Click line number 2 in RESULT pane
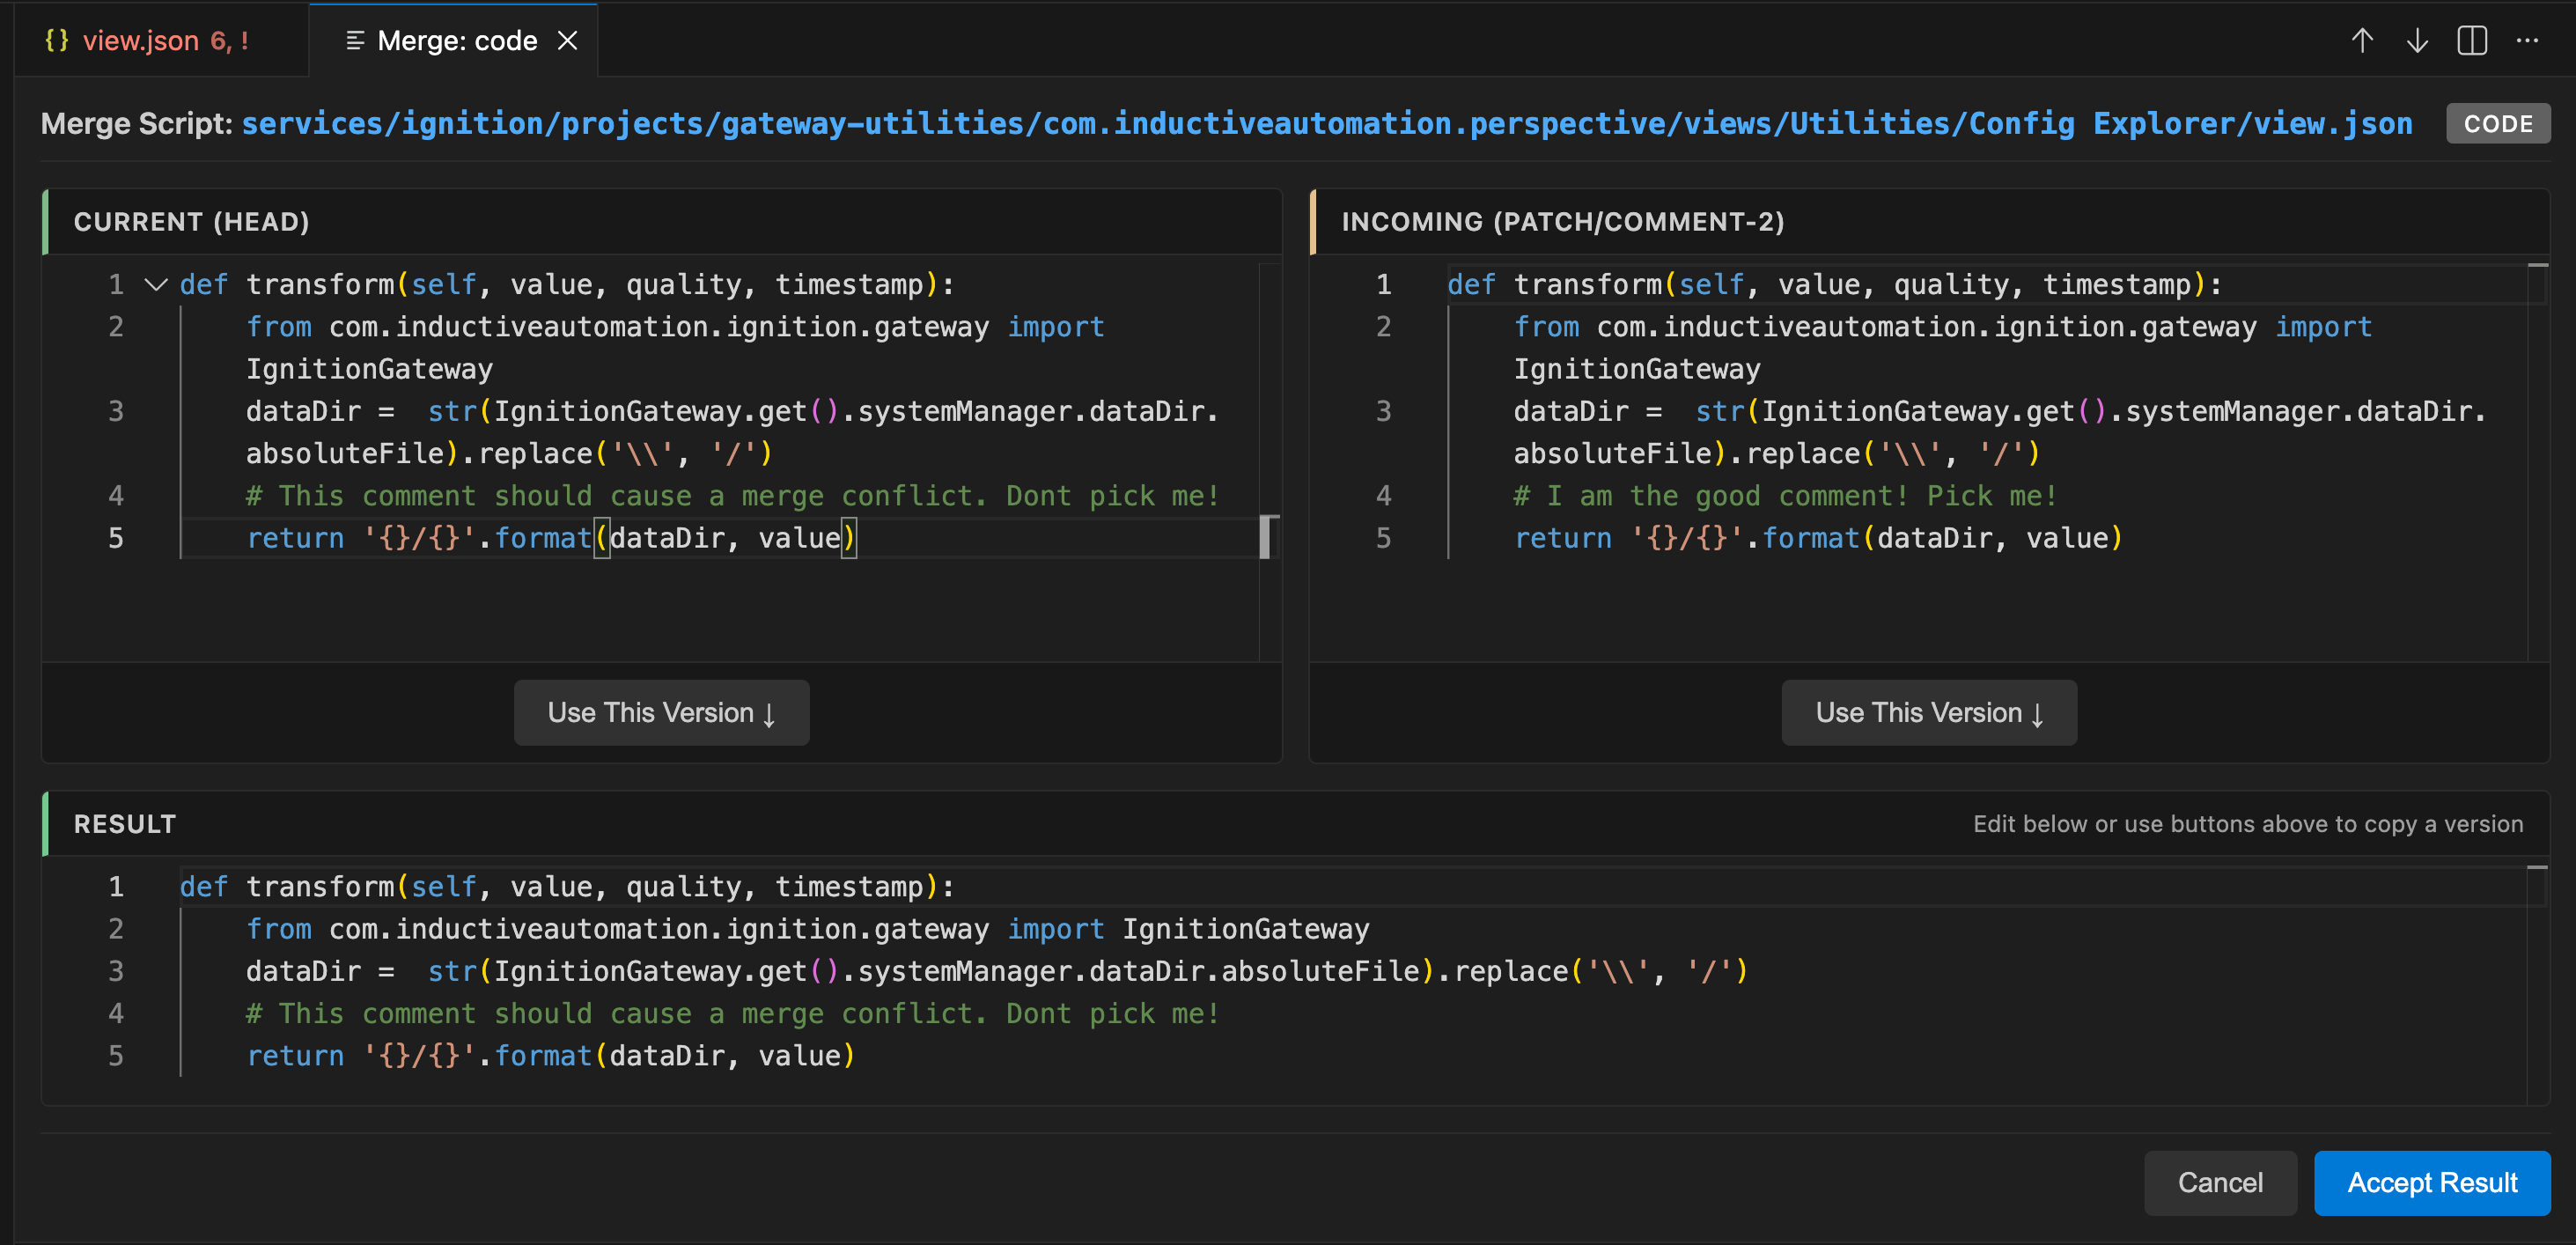Screen dimensions: 2576x1245 pyautogui.click(x=116, y=929)
